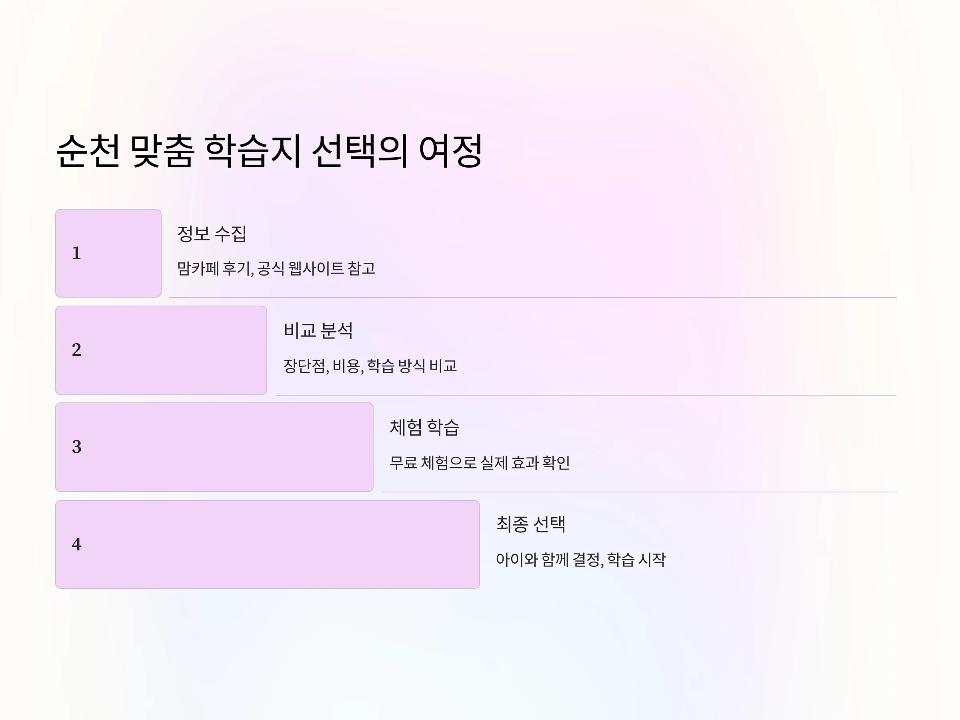Viewport: 960px width, 720px height.
Task: Select the step 2 purple box
Action: tap(161, 350)
